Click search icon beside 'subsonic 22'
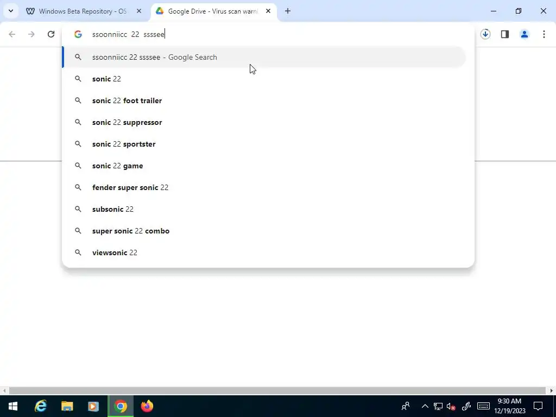Screen dimensions: 556x417 point(78,209)
